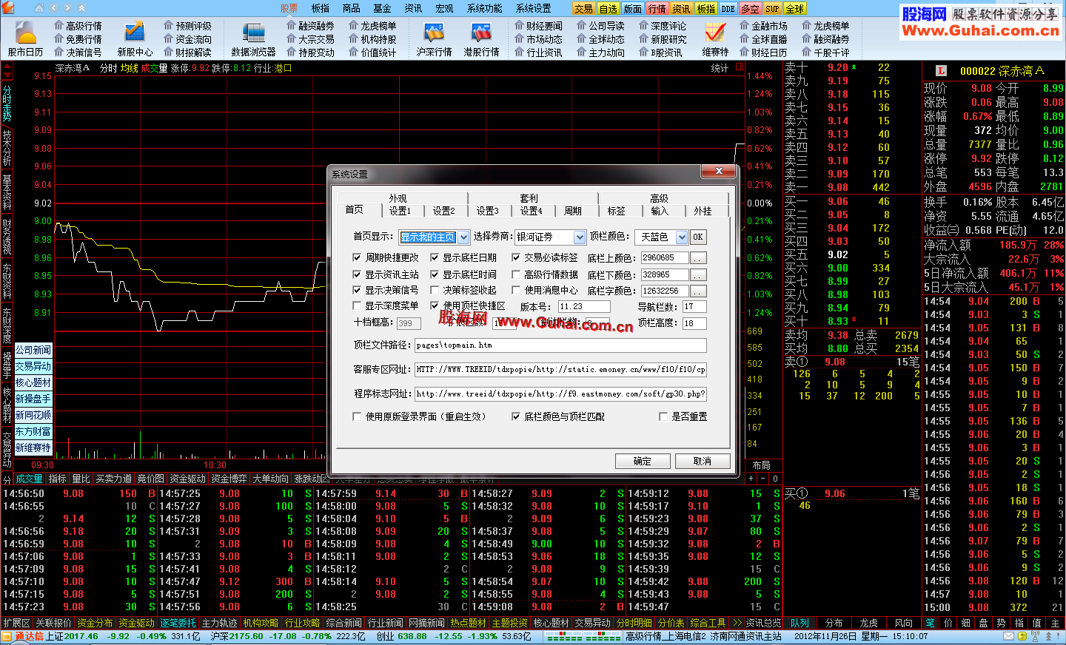1066x645 pixels.
Task: Click the 全球 global quick button
Action: [794, 9]
